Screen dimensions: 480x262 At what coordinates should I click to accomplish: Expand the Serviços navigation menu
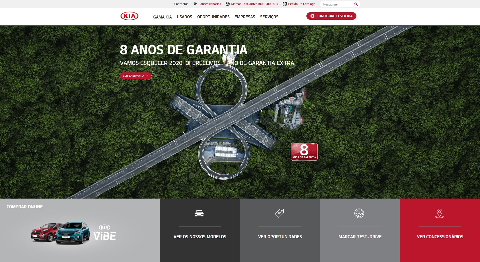tap(269, 17)
